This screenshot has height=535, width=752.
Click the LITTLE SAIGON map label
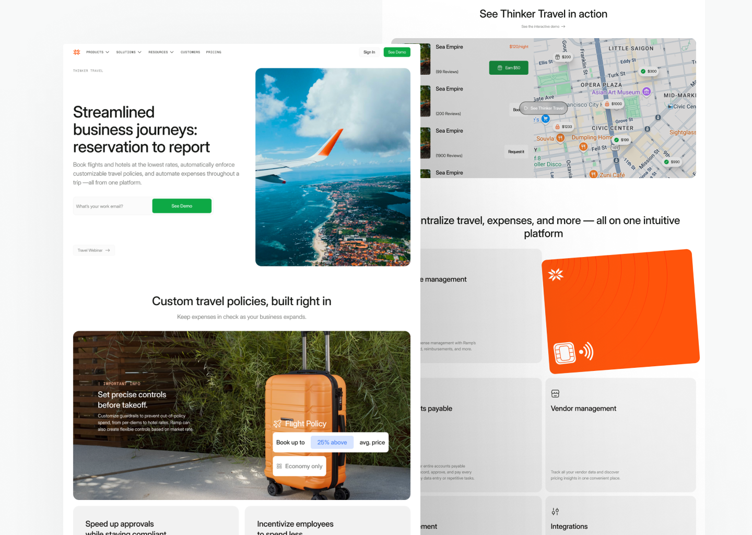631,49
